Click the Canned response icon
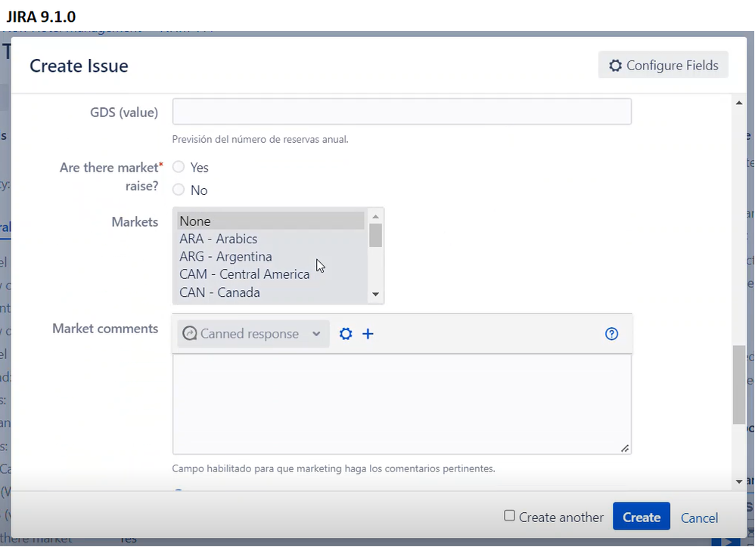Viewport: 755px width, 547px height. coord(189,334)
